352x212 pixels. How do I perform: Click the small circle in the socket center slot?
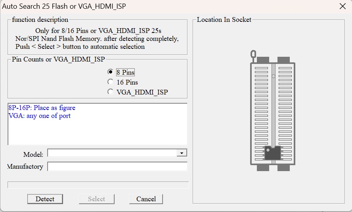click(x=273, y=76)
